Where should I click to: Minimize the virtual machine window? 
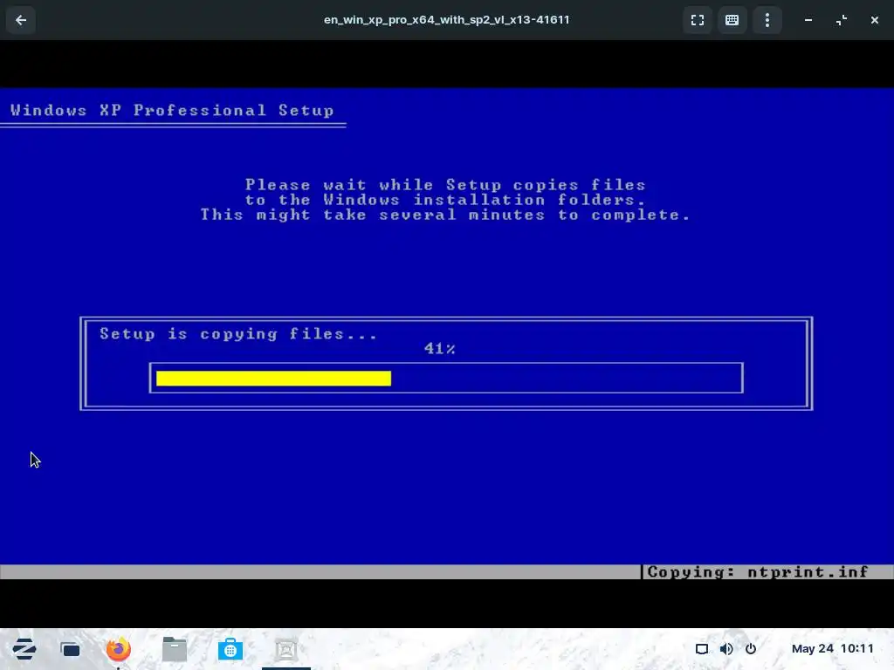click(x=808, y=20)
